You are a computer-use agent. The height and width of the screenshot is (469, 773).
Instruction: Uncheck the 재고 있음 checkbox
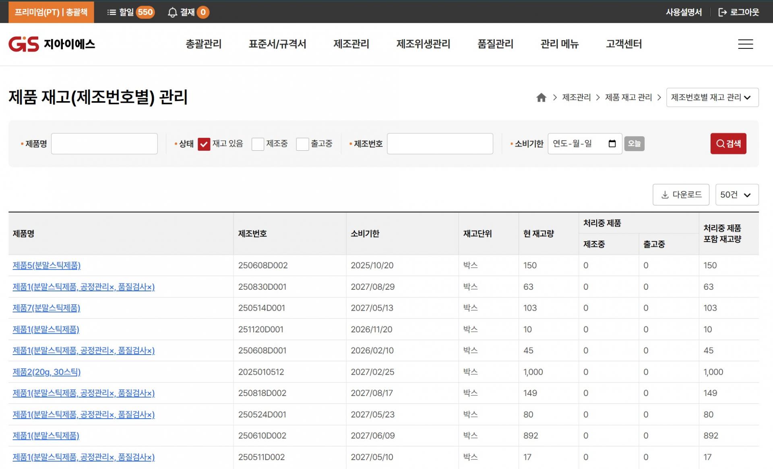click(x=204, y=144)
